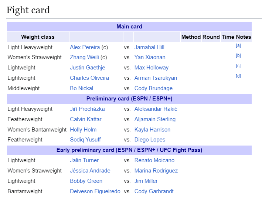Open Justin Gaethje's page
Image resolution: width=262 pixels, height=198 pixels.
87,68
